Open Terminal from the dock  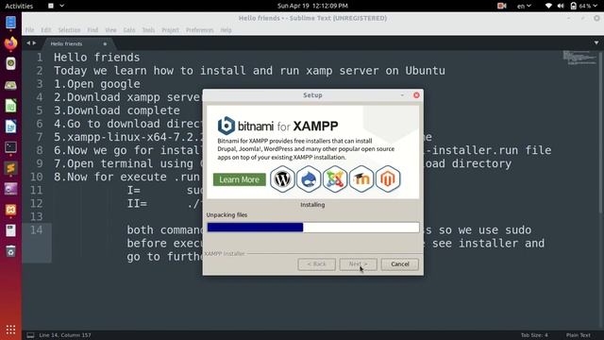(x=10, y=147)
